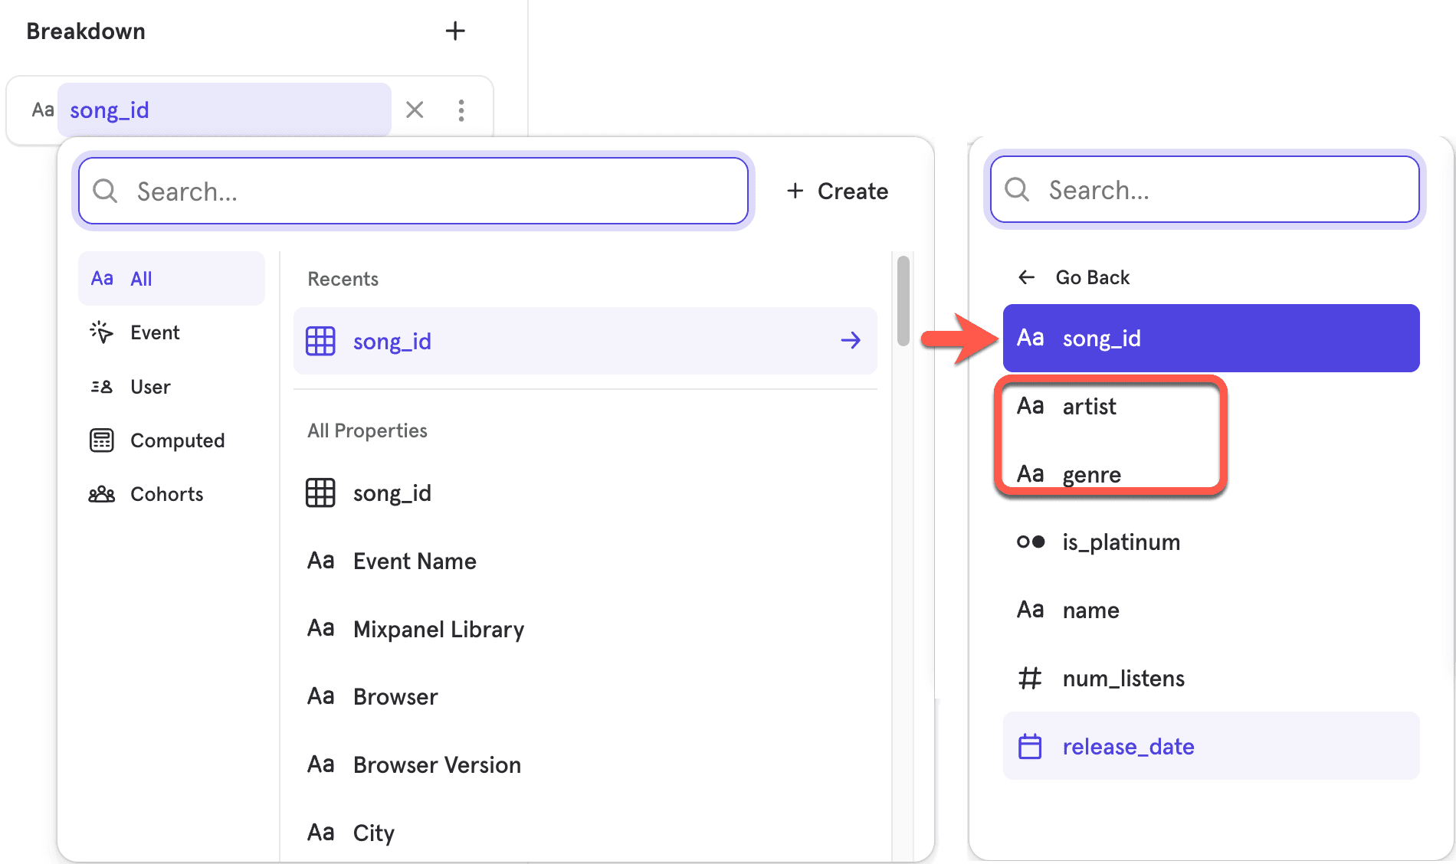
Task: Add another breakdown with the plus button
Action: [455, 31]
